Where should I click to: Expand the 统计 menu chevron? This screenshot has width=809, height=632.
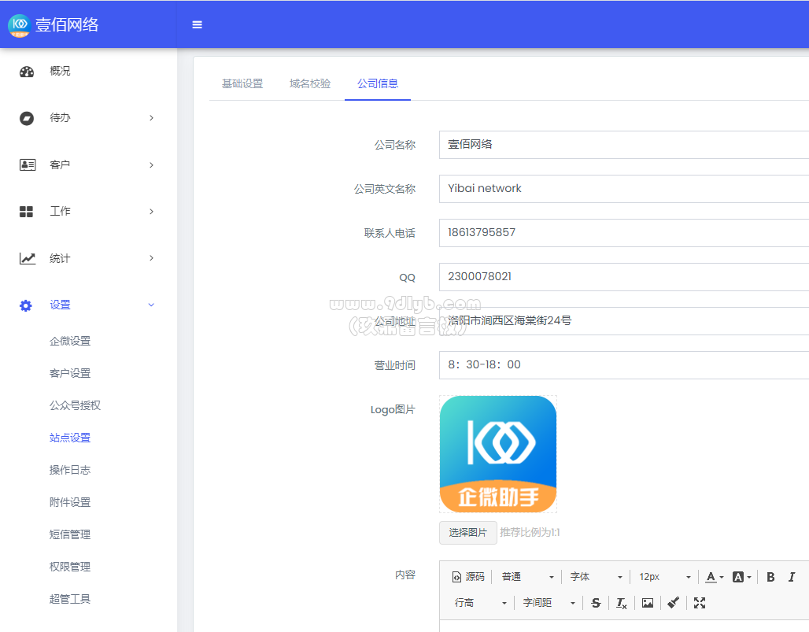click(151, 258)
